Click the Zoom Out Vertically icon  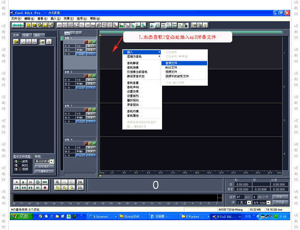pos(81,188)
